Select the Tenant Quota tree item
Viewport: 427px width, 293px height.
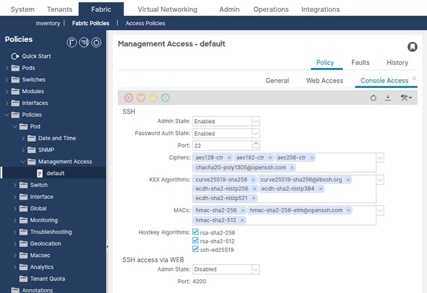coord(47,279)
